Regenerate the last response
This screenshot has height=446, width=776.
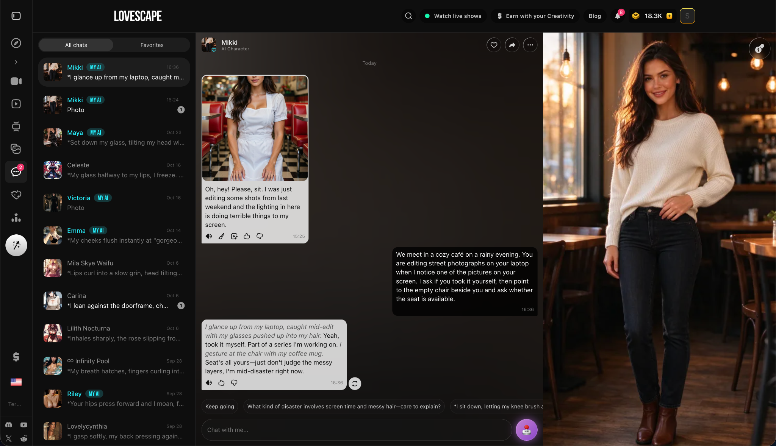tap(355, 384)
